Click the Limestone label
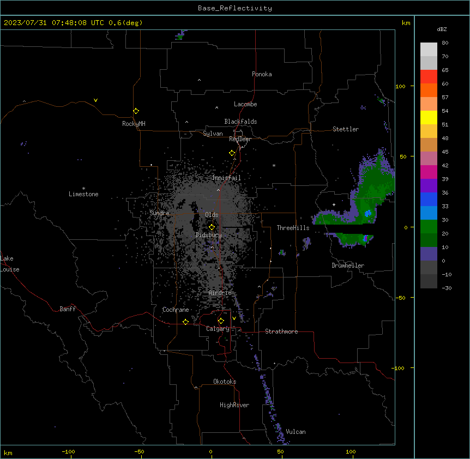Screen dimensions: 470x459 pos(83,194)
